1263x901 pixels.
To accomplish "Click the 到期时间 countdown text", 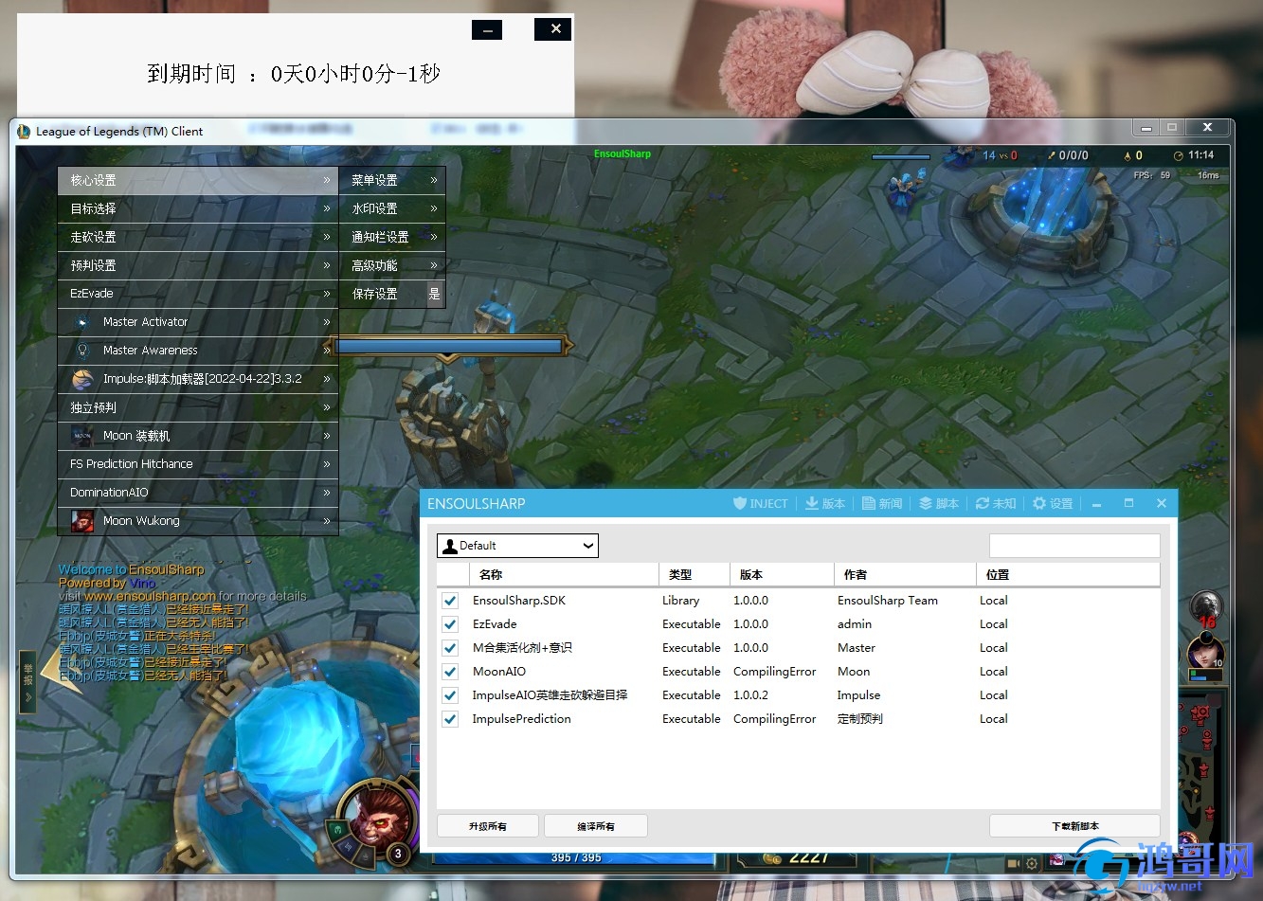I will point(294,74).
